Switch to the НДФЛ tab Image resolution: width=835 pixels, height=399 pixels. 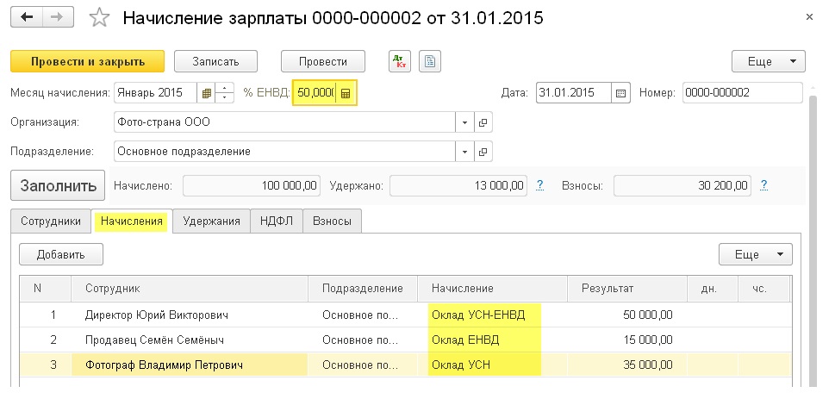pos(277,221)
